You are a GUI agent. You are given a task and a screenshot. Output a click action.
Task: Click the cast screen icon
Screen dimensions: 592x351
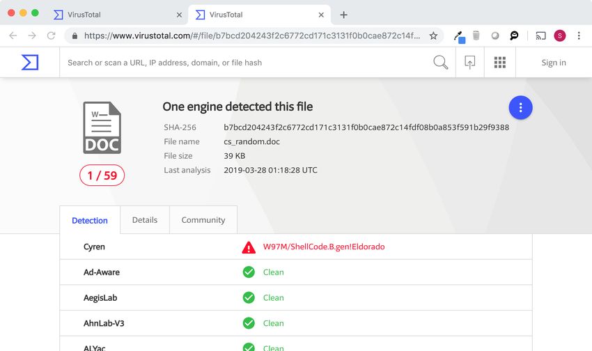click(x=540, y=36)
